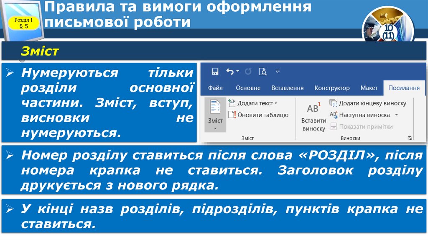
Task: Open the Виноски group dialog launcher
Action: [x=410, y=138]
